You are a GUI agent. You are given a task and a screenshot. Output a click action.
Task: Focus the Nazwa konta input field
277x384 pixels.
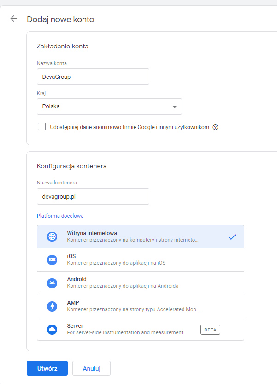[x=93, y=77]
